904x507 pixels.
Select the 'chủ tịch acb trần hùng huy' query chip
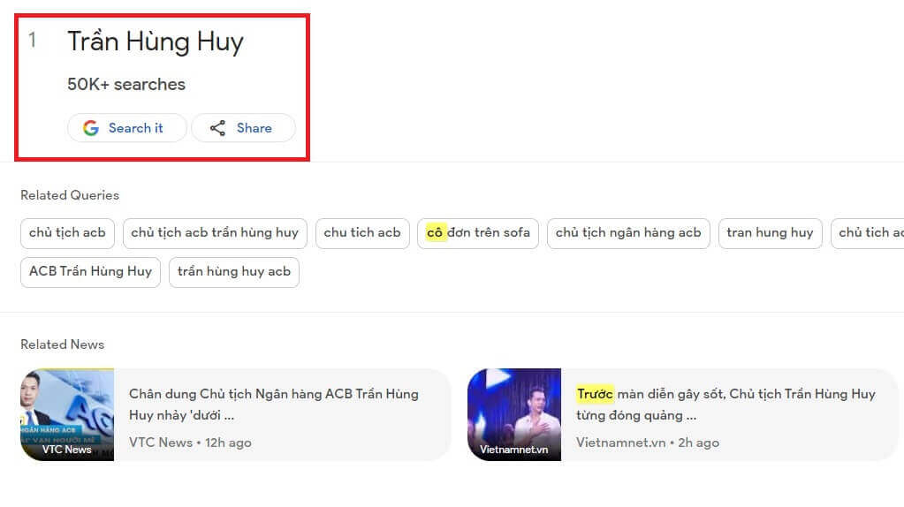click(x=215, y=233)
